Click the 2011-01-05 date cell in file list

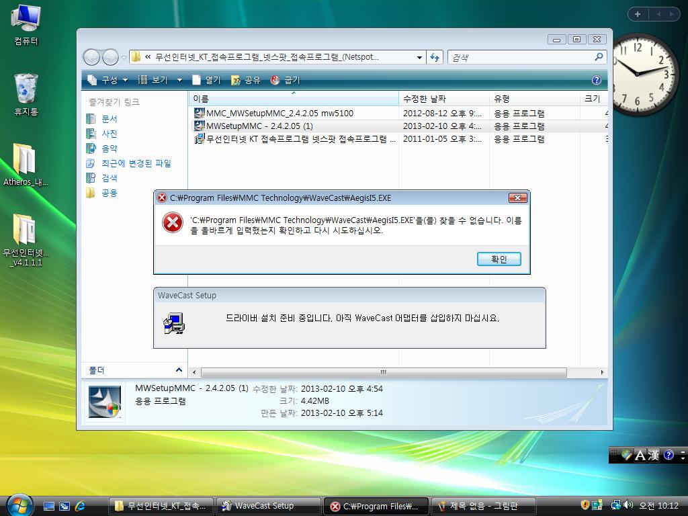(x=442, y=139)
